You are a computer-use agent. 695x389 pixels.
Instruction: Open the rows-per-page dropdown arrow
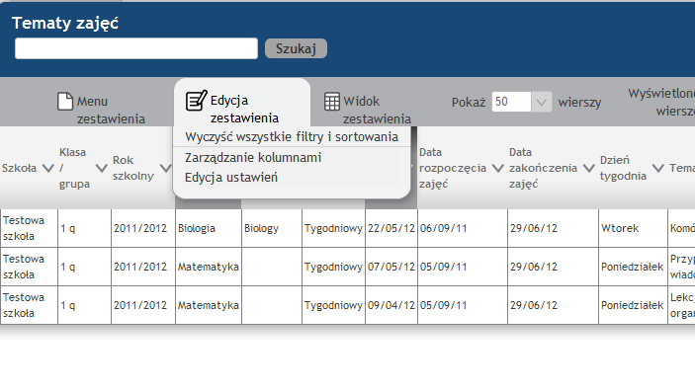(x=541, y=102)
